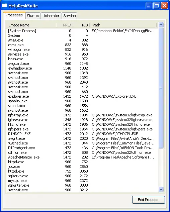This screenshot has height=212, width=170.
Task: Select sqlwriter.exe process
Action: point(82,185)
